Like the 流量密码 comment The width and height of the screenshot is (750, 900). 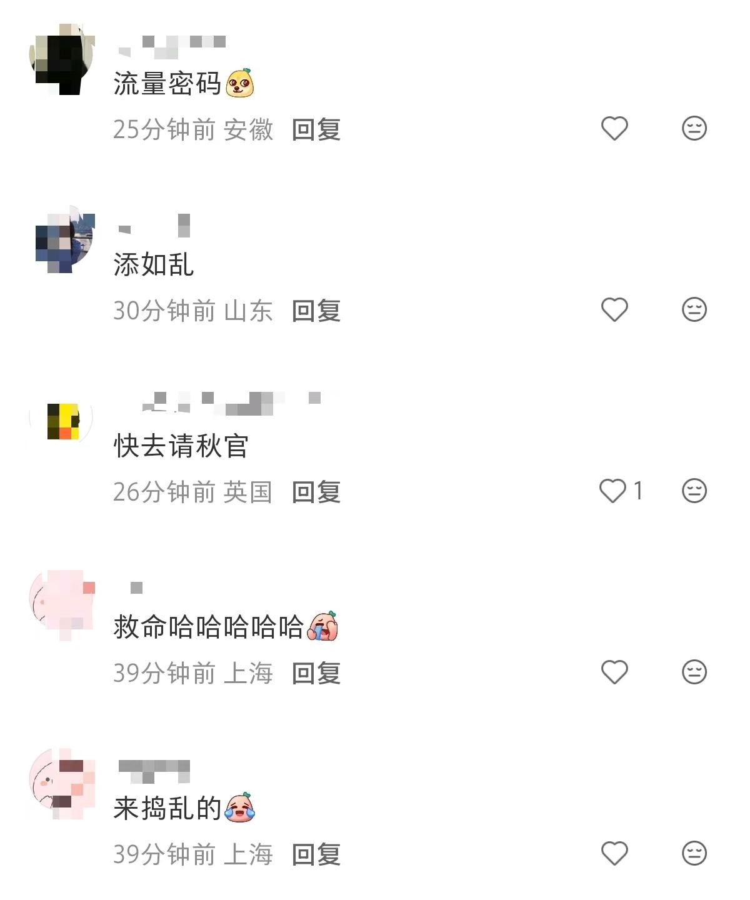[x=614, y=129]
